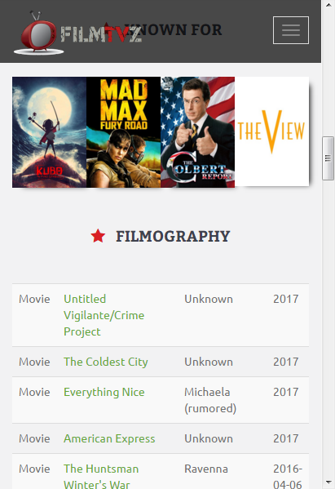Open The Colbert Report poster
The image size is (335, 489).
point(198,132)
